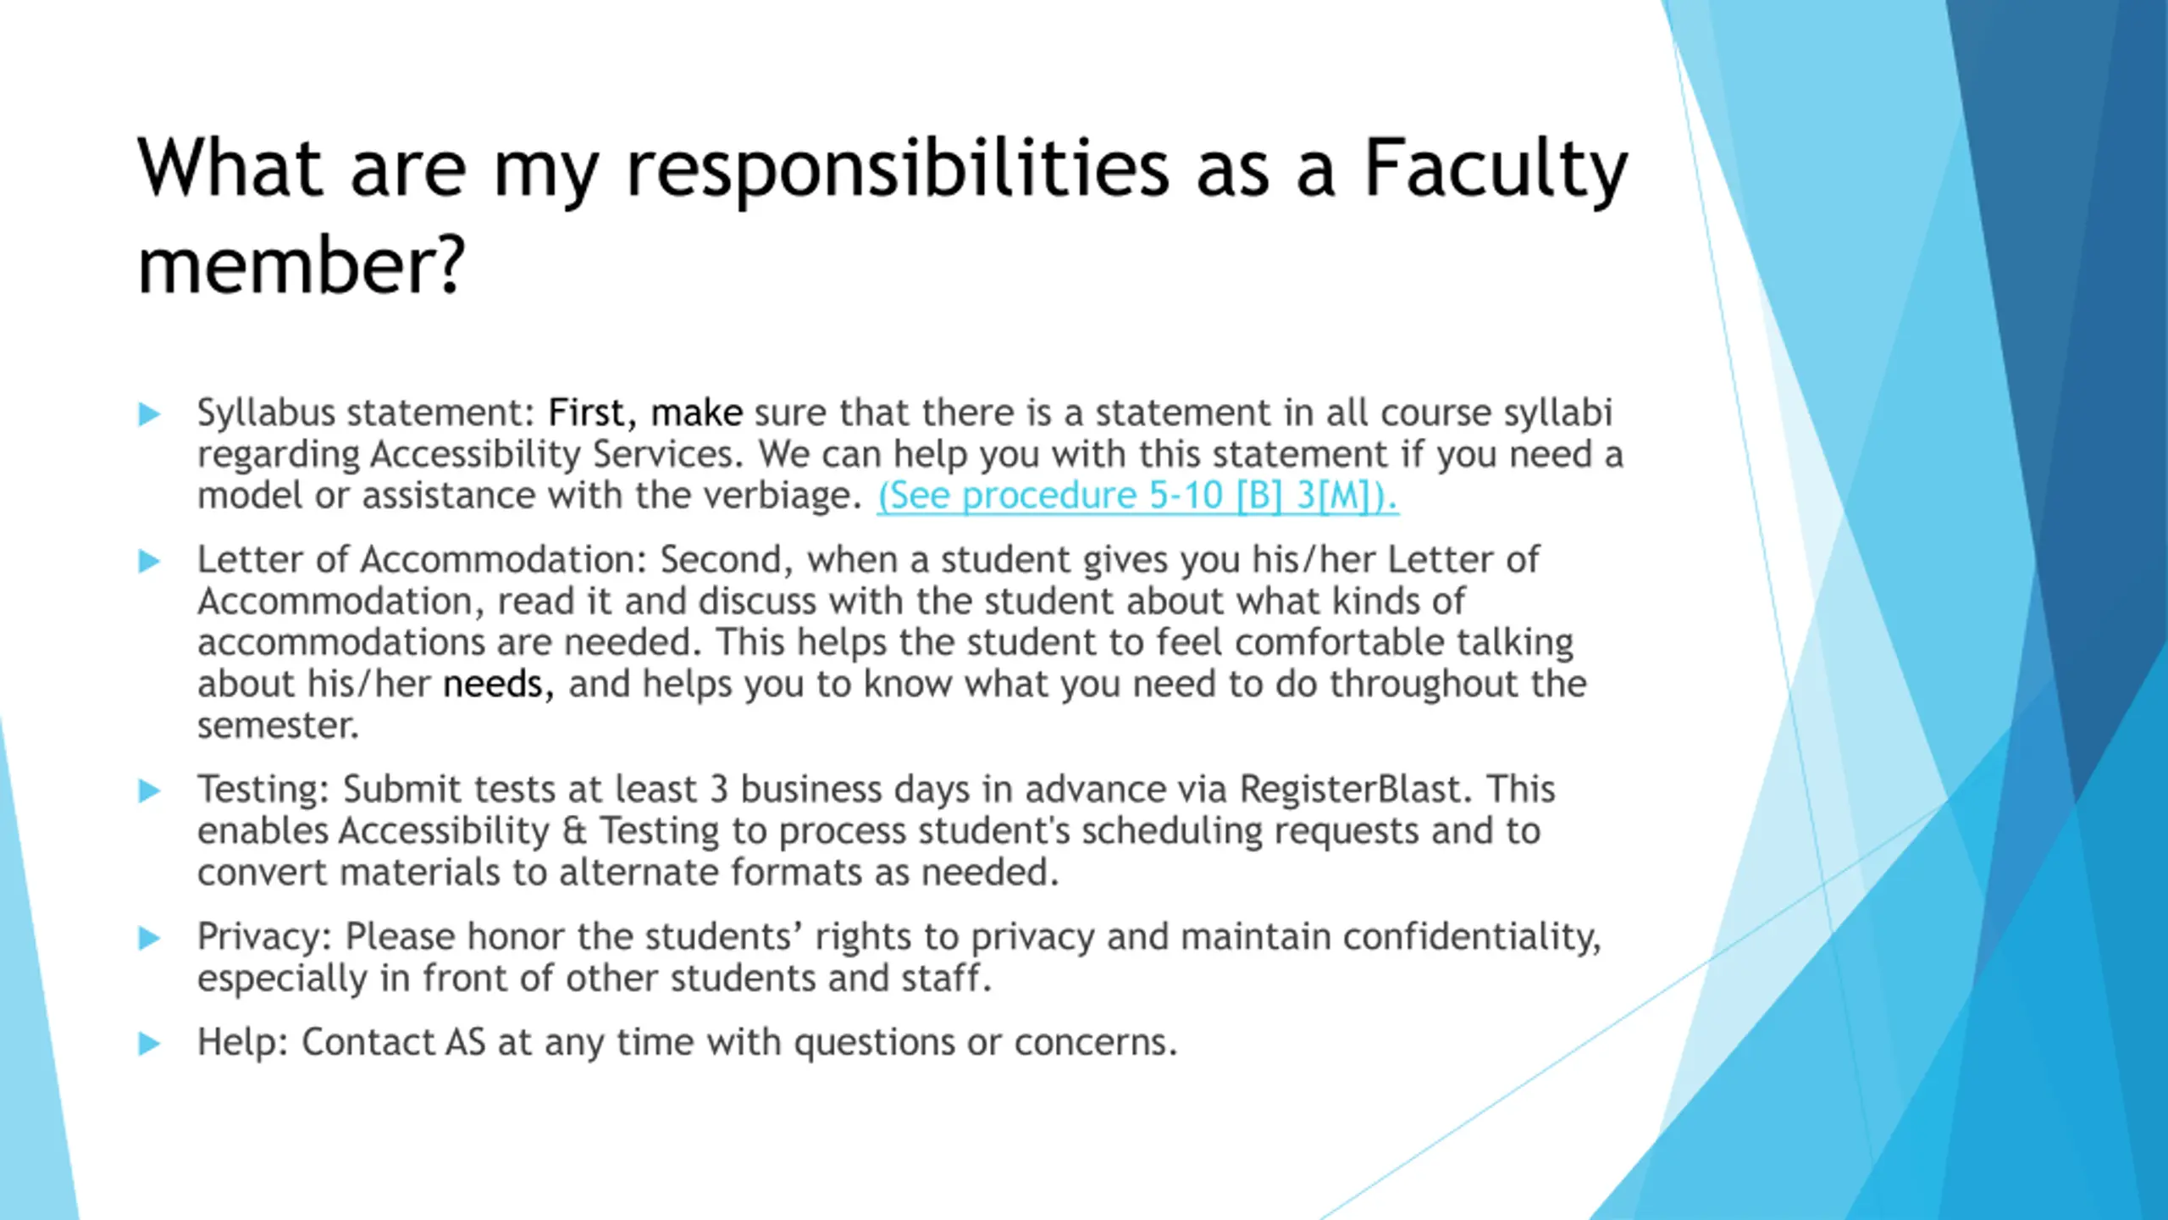This screenshot has height=1220, width=2168.
Task: Open the procedure 5-10 [B] 3[M] link
Action: click(1137, 496)
